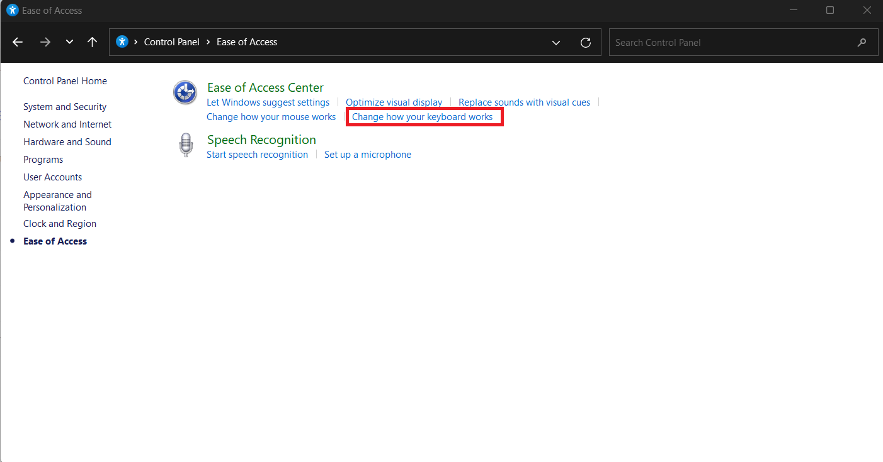This screenshot has width=883, height=462.
Task: Open the address bar history dropdown
Action: [x=556, y=43]
